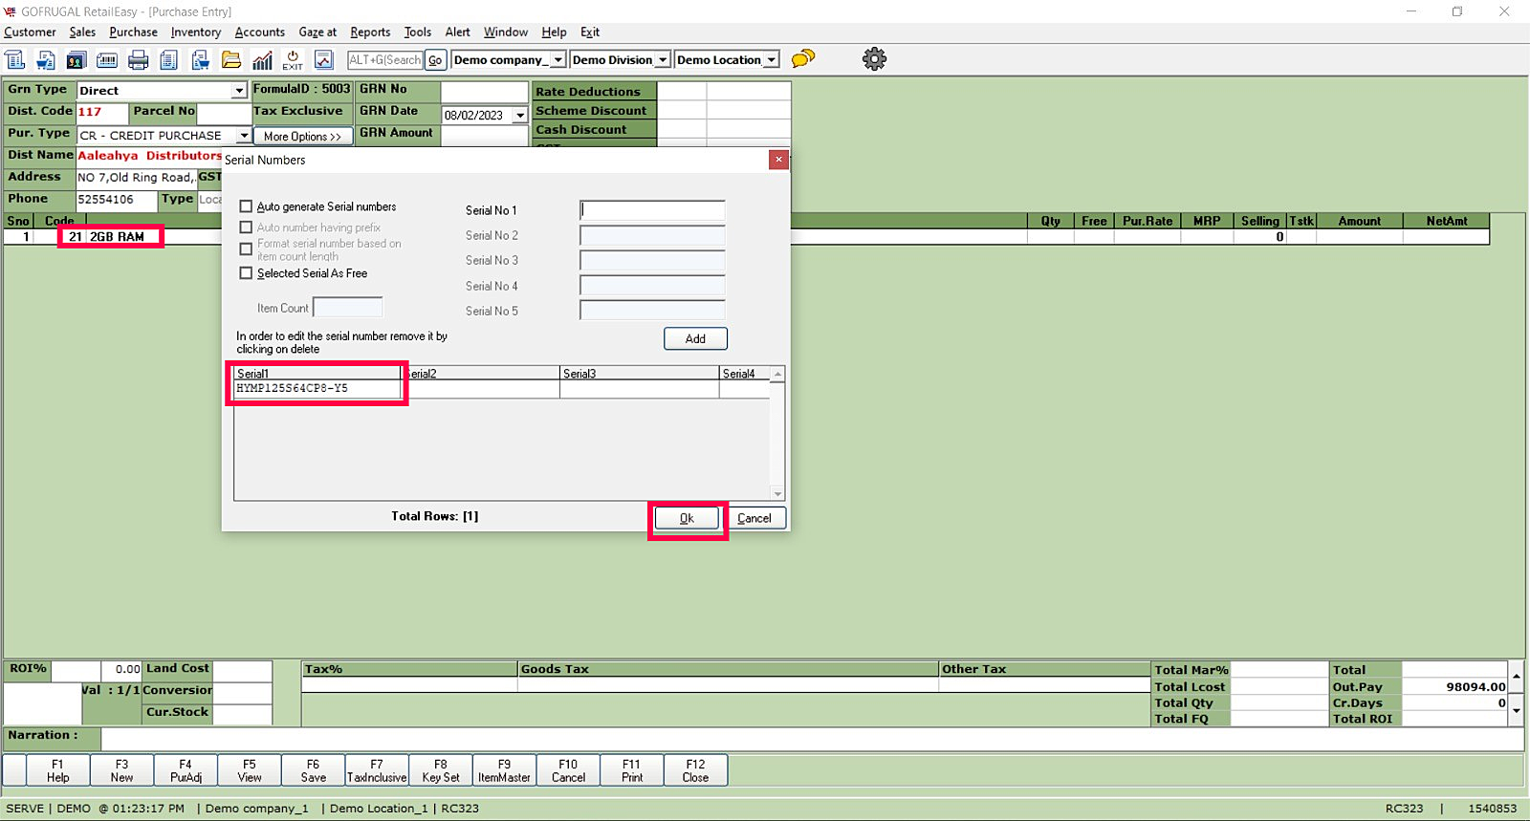
Task: Click the EXIT power icon
Action: pos(293,60)
